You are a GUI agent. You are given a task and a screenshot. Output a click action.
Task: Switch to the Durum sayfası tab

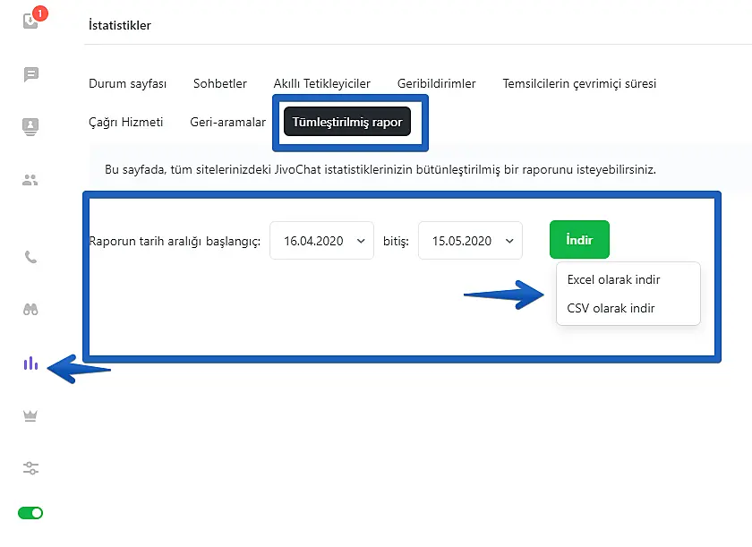point(127,84)
